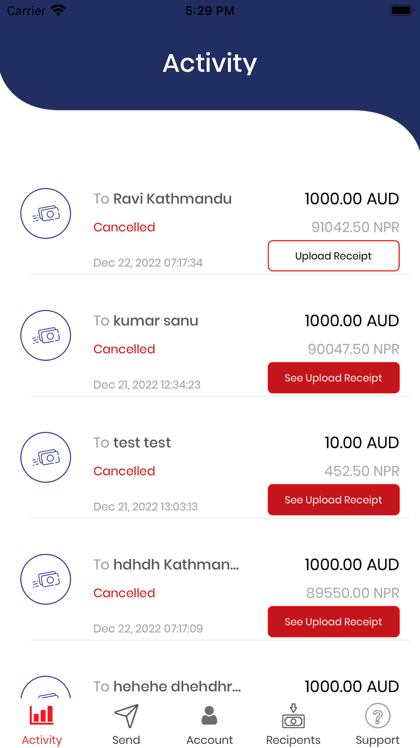420x748 pixels.
Task: Tap the Wi-Fi status icon
Action: 58,10
